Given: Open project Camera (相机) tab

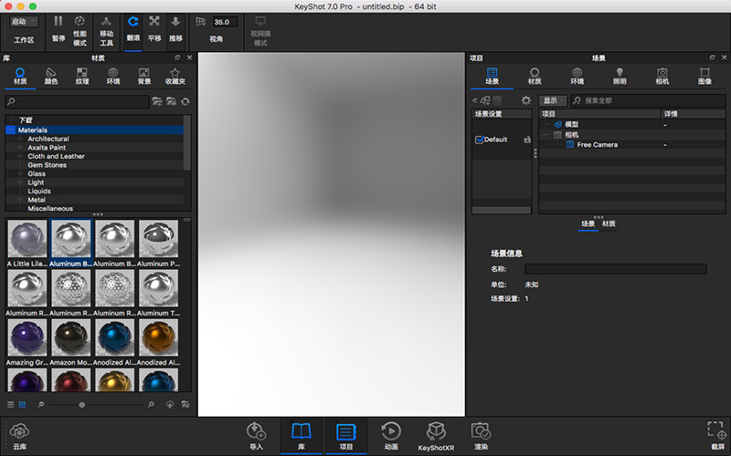Looking at the screenshot, I should (x=662, y=77).
